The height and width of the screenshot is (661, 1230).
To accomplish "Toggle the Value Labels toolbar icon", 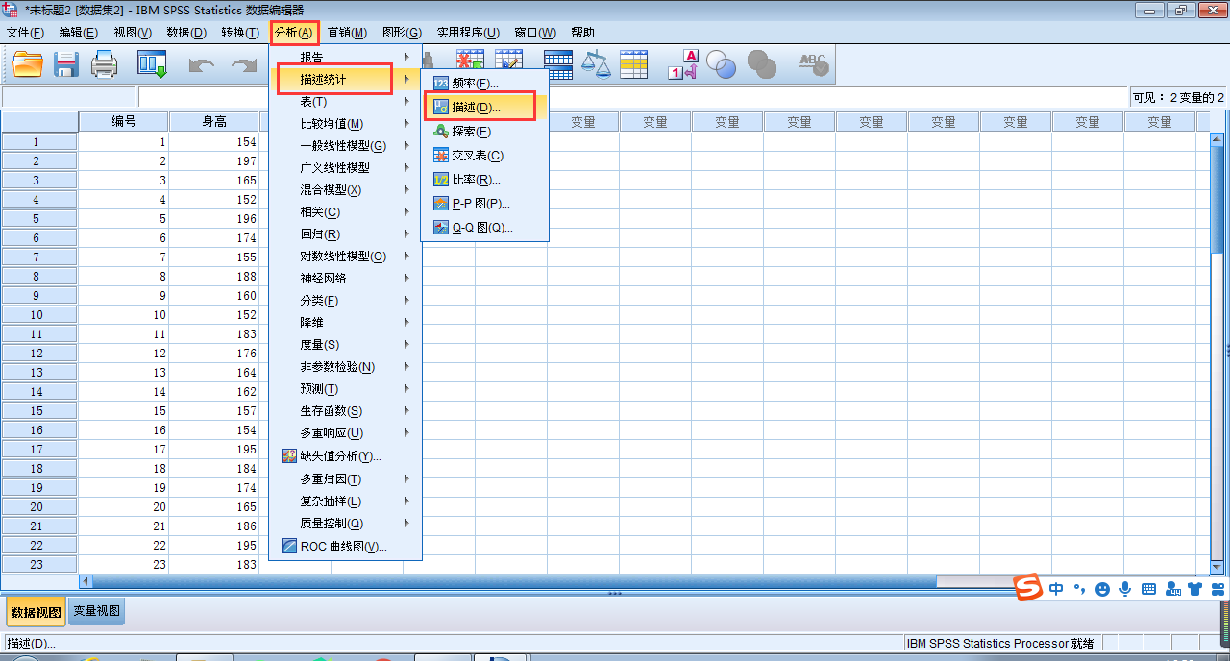I will click(683, 64).
